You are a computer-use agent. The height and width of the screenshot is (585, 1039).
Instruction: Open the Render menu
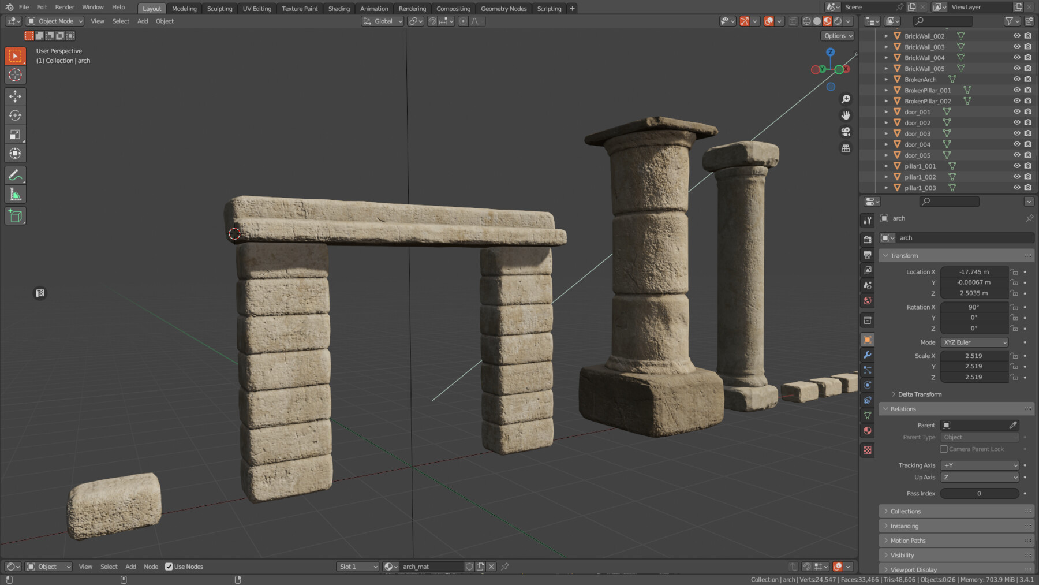[x=64, y=7]
